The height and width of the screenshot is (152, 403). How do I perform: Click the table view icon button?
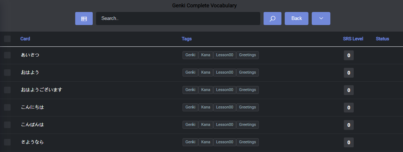click(x=84, y=19)
